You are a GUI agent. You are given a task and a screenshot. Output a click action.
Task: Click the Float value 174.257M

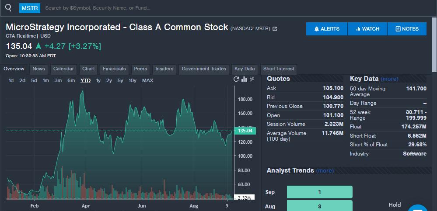414,127
